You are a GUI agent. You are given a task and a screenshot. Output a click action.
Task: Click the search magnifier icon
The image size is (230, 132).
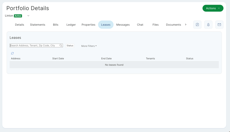(x=61, y=45)
